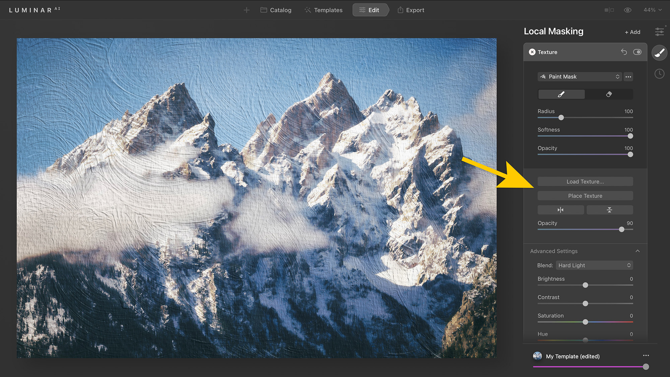
Task: Open Paint Mask options via ellipsis icon
Action: [x=628, y=77]
